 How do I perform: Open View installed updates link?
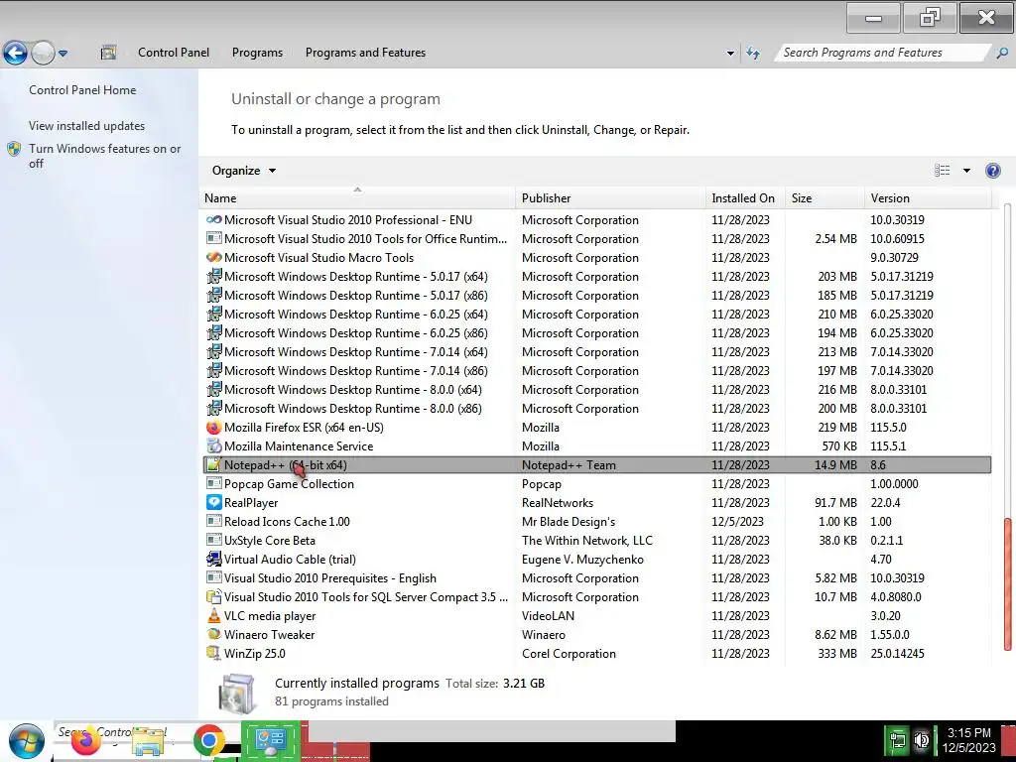pyautogui.click(x=87, y=126)
